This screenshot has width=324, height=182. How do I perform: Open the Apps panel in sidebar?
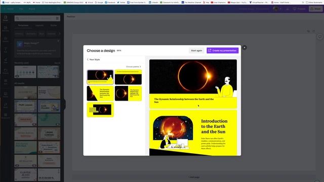click(x=6, y=82)
